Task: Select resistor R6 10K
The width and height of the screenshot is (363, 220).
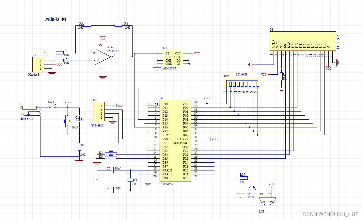Action: point(60,61)
